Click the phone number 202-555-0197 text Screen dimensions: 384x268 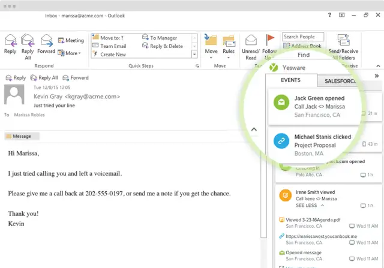tap(104, 193)
